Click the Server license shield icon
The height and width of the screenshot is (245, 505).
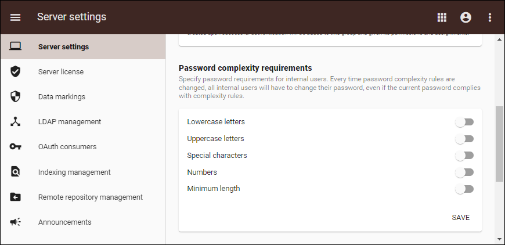coord(16,72)
